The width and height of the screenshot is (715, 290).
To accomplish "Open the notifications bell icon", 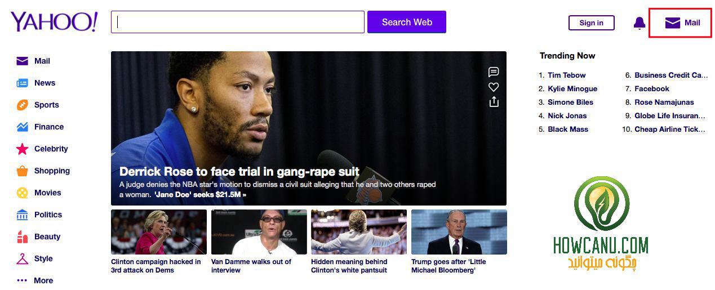I will (639, 23).
